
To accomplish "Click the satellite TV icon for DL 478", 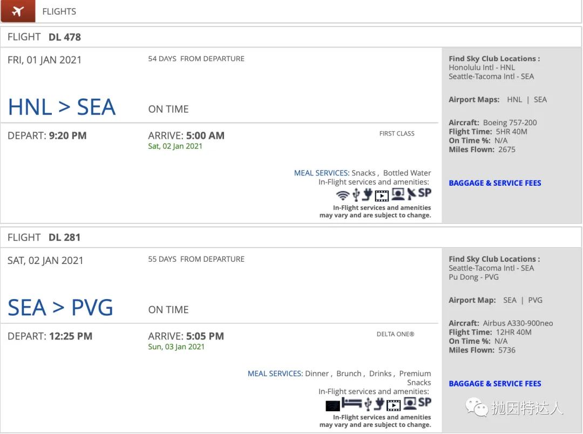I will tap(411, 194).
